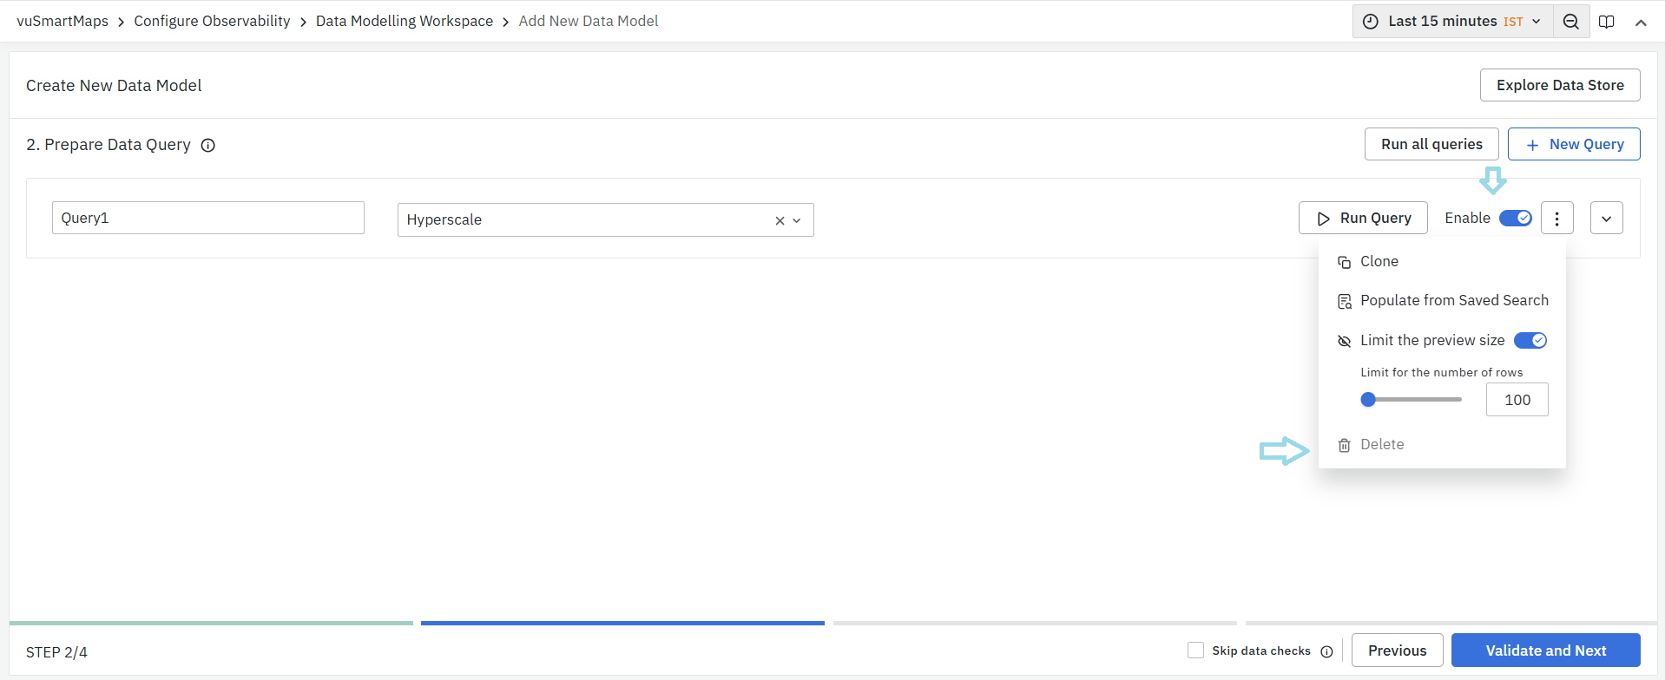Click info icon next to Skip data checks

(x=1326, y=651)
